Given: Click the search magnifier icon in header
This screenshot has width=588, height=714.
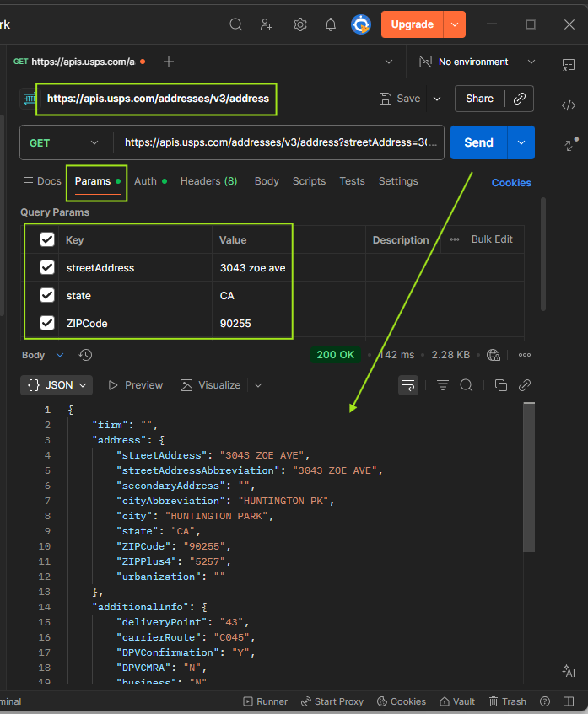Looking at the screenshot, I should 236,24.
